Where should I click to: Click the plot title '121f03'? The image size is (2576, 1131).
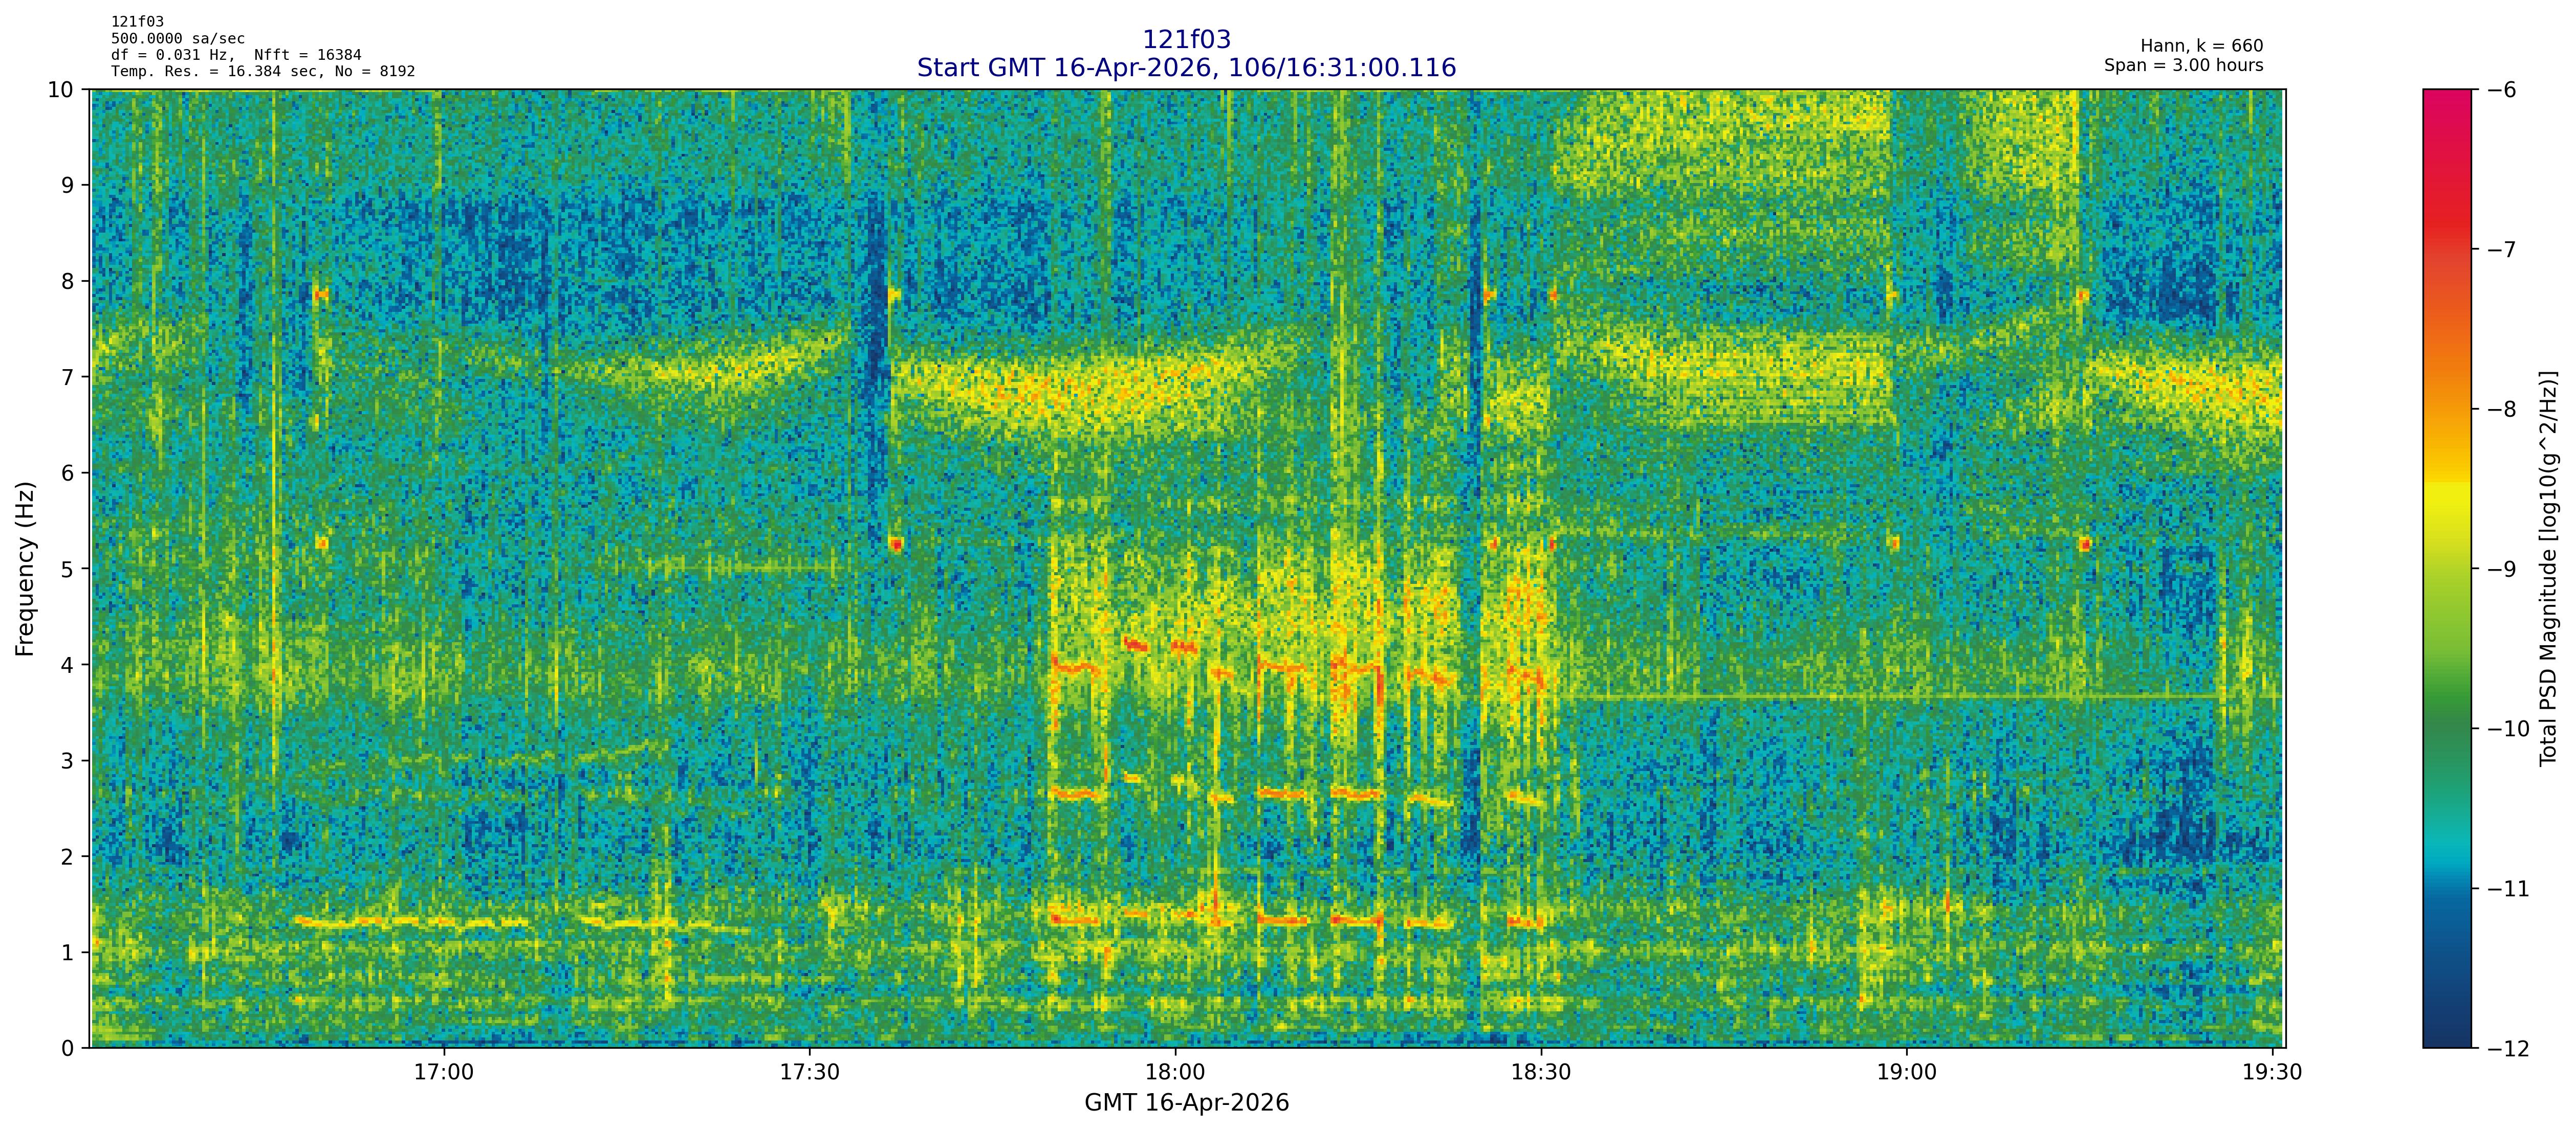click(x=1186, y=40)
